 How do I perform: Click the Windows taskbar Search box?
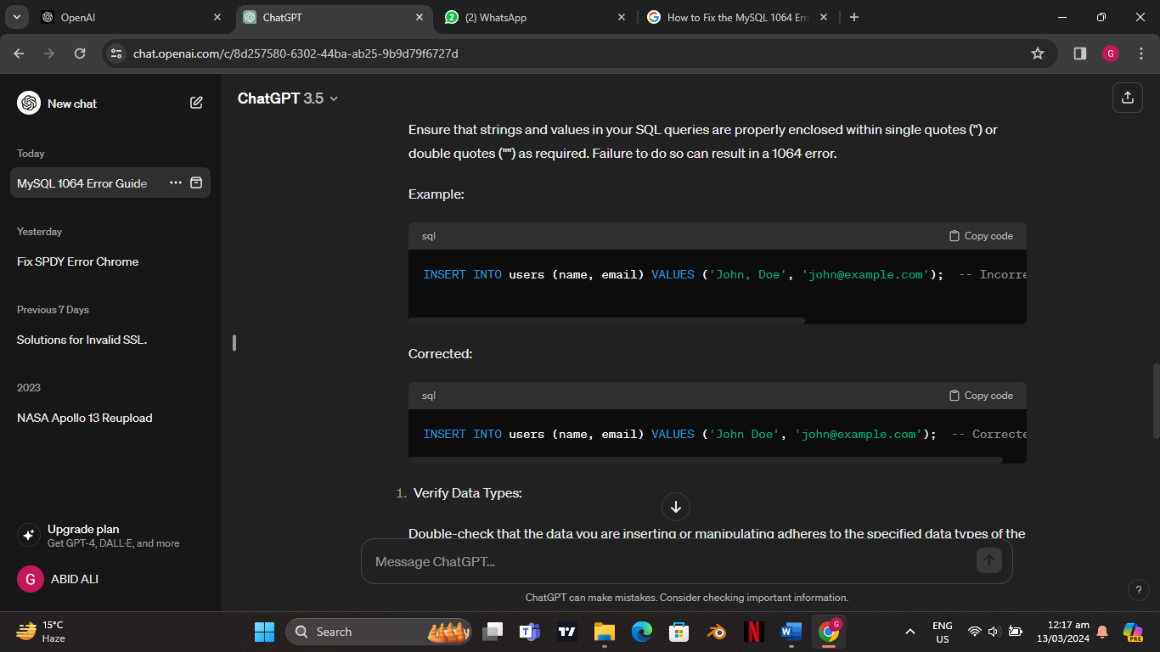379,632
